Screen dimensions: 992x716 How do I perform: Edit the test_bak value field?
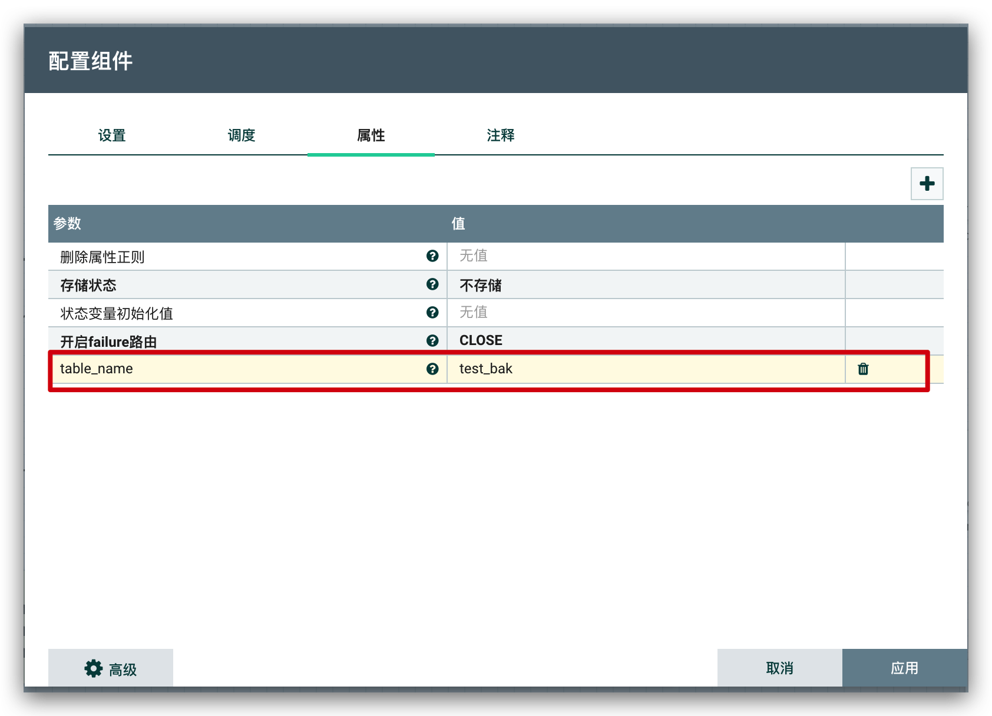[645, 369]
